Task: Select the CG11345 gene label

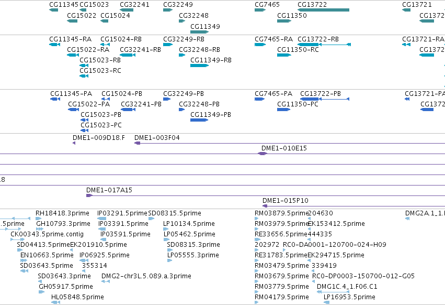Action: [x=64, y=5]
